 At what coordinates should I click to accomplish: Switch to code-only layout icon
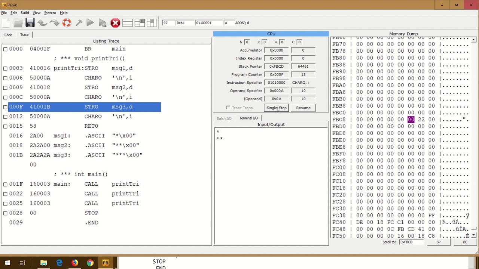pos(127,23)
